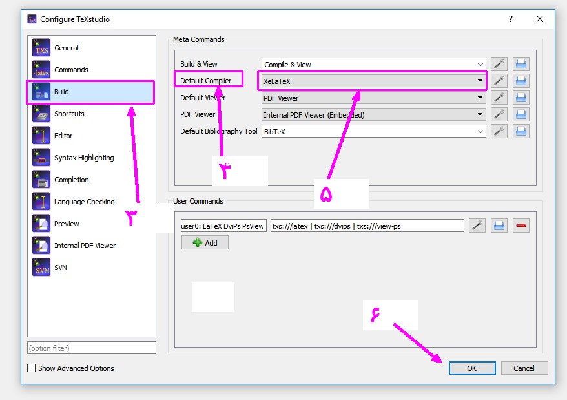This screenshot has height=400, width=567.
Task: Select Internal PDF Viewer settings entry
Action: [x=92, y=246]
